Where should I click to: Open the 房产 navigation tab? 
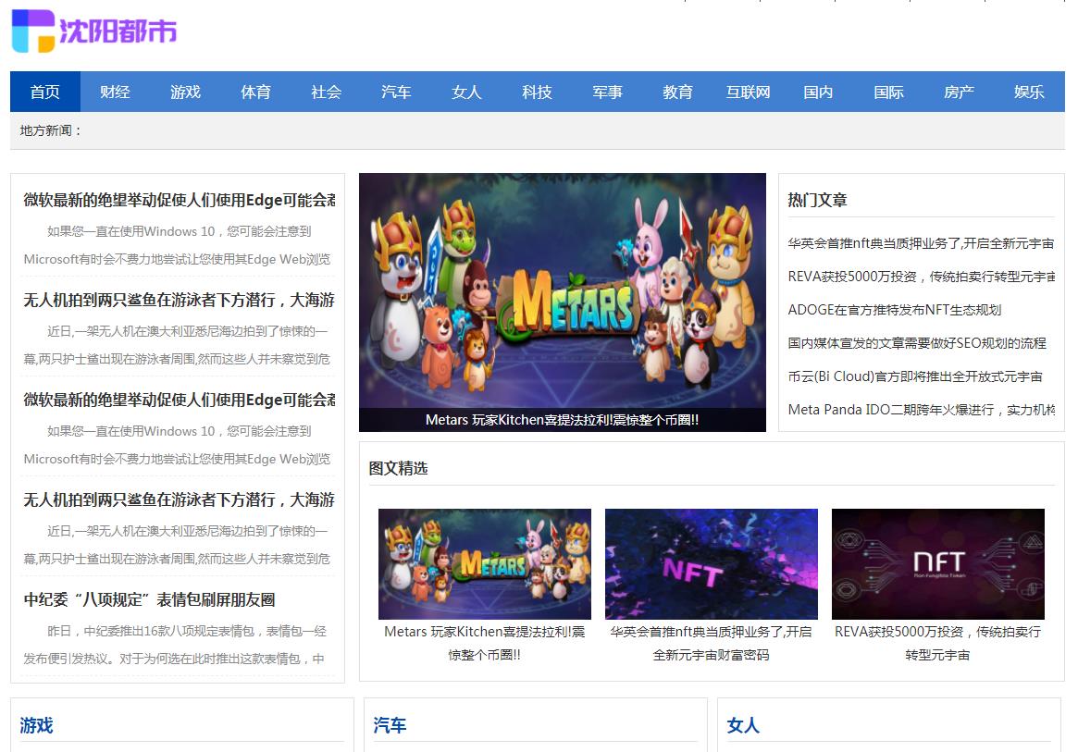coord(959,92)
